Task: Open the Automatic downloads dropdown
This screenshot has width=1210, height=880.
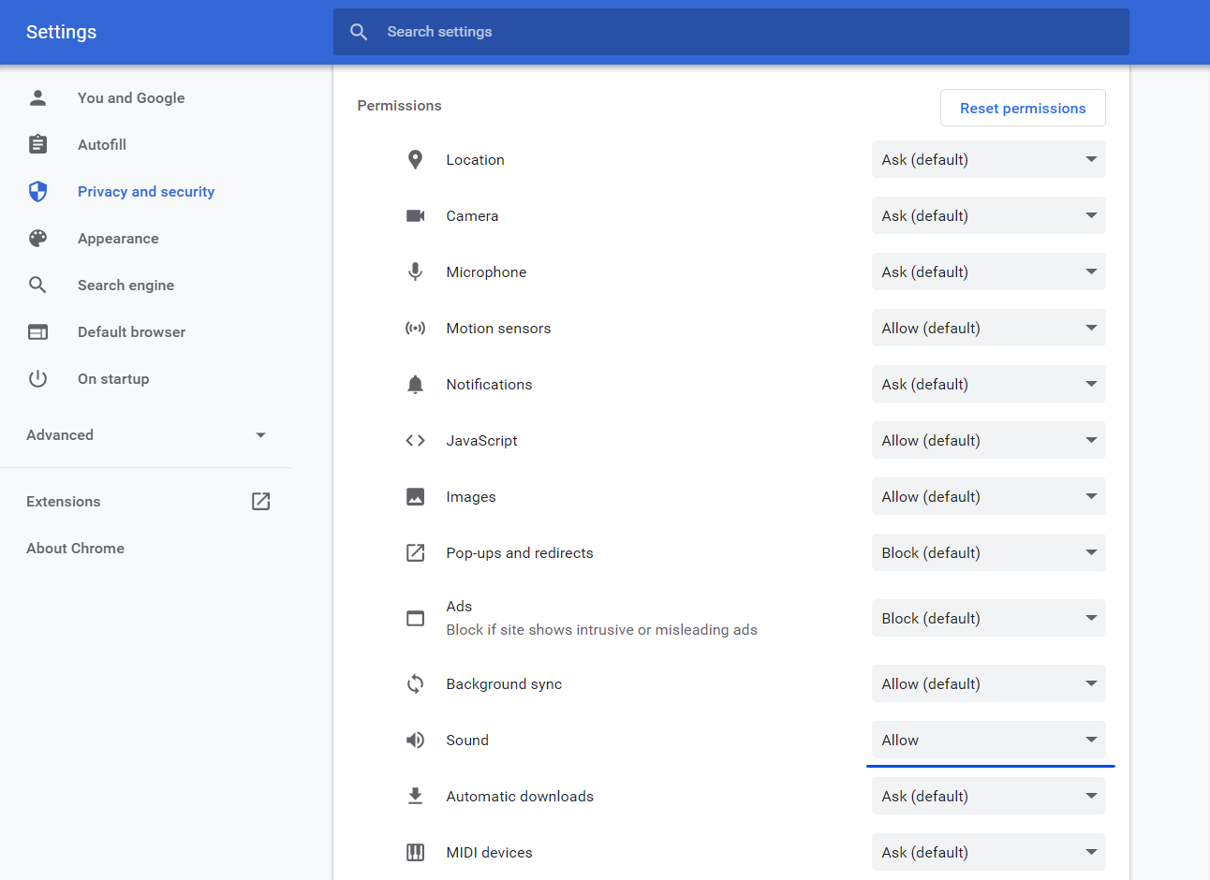Action: click(988, 796)
